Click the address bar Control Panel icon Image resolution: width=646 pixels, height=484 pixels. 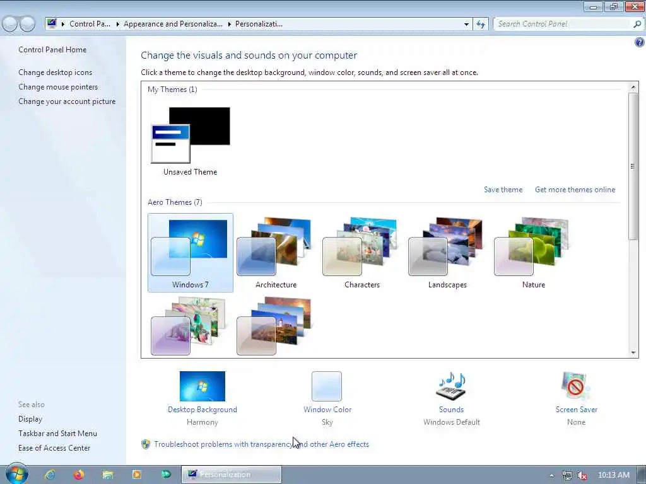coord(52,23)
